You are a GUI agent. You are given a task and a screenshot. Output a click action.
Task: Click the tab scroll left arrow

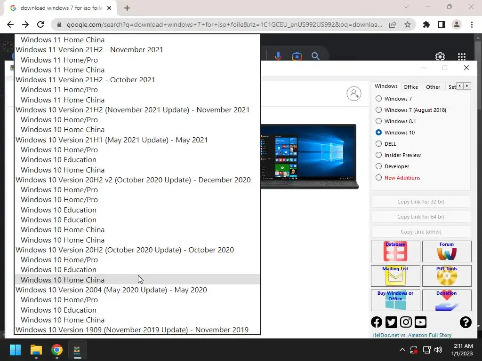point(459,86)
